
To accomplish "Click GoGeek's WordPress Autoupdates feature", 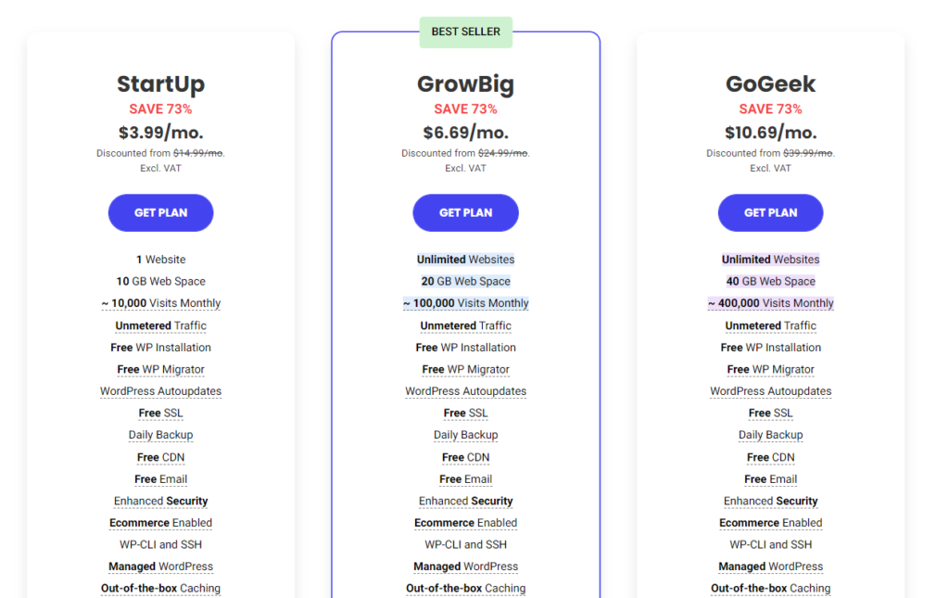I will click(770, 391).
